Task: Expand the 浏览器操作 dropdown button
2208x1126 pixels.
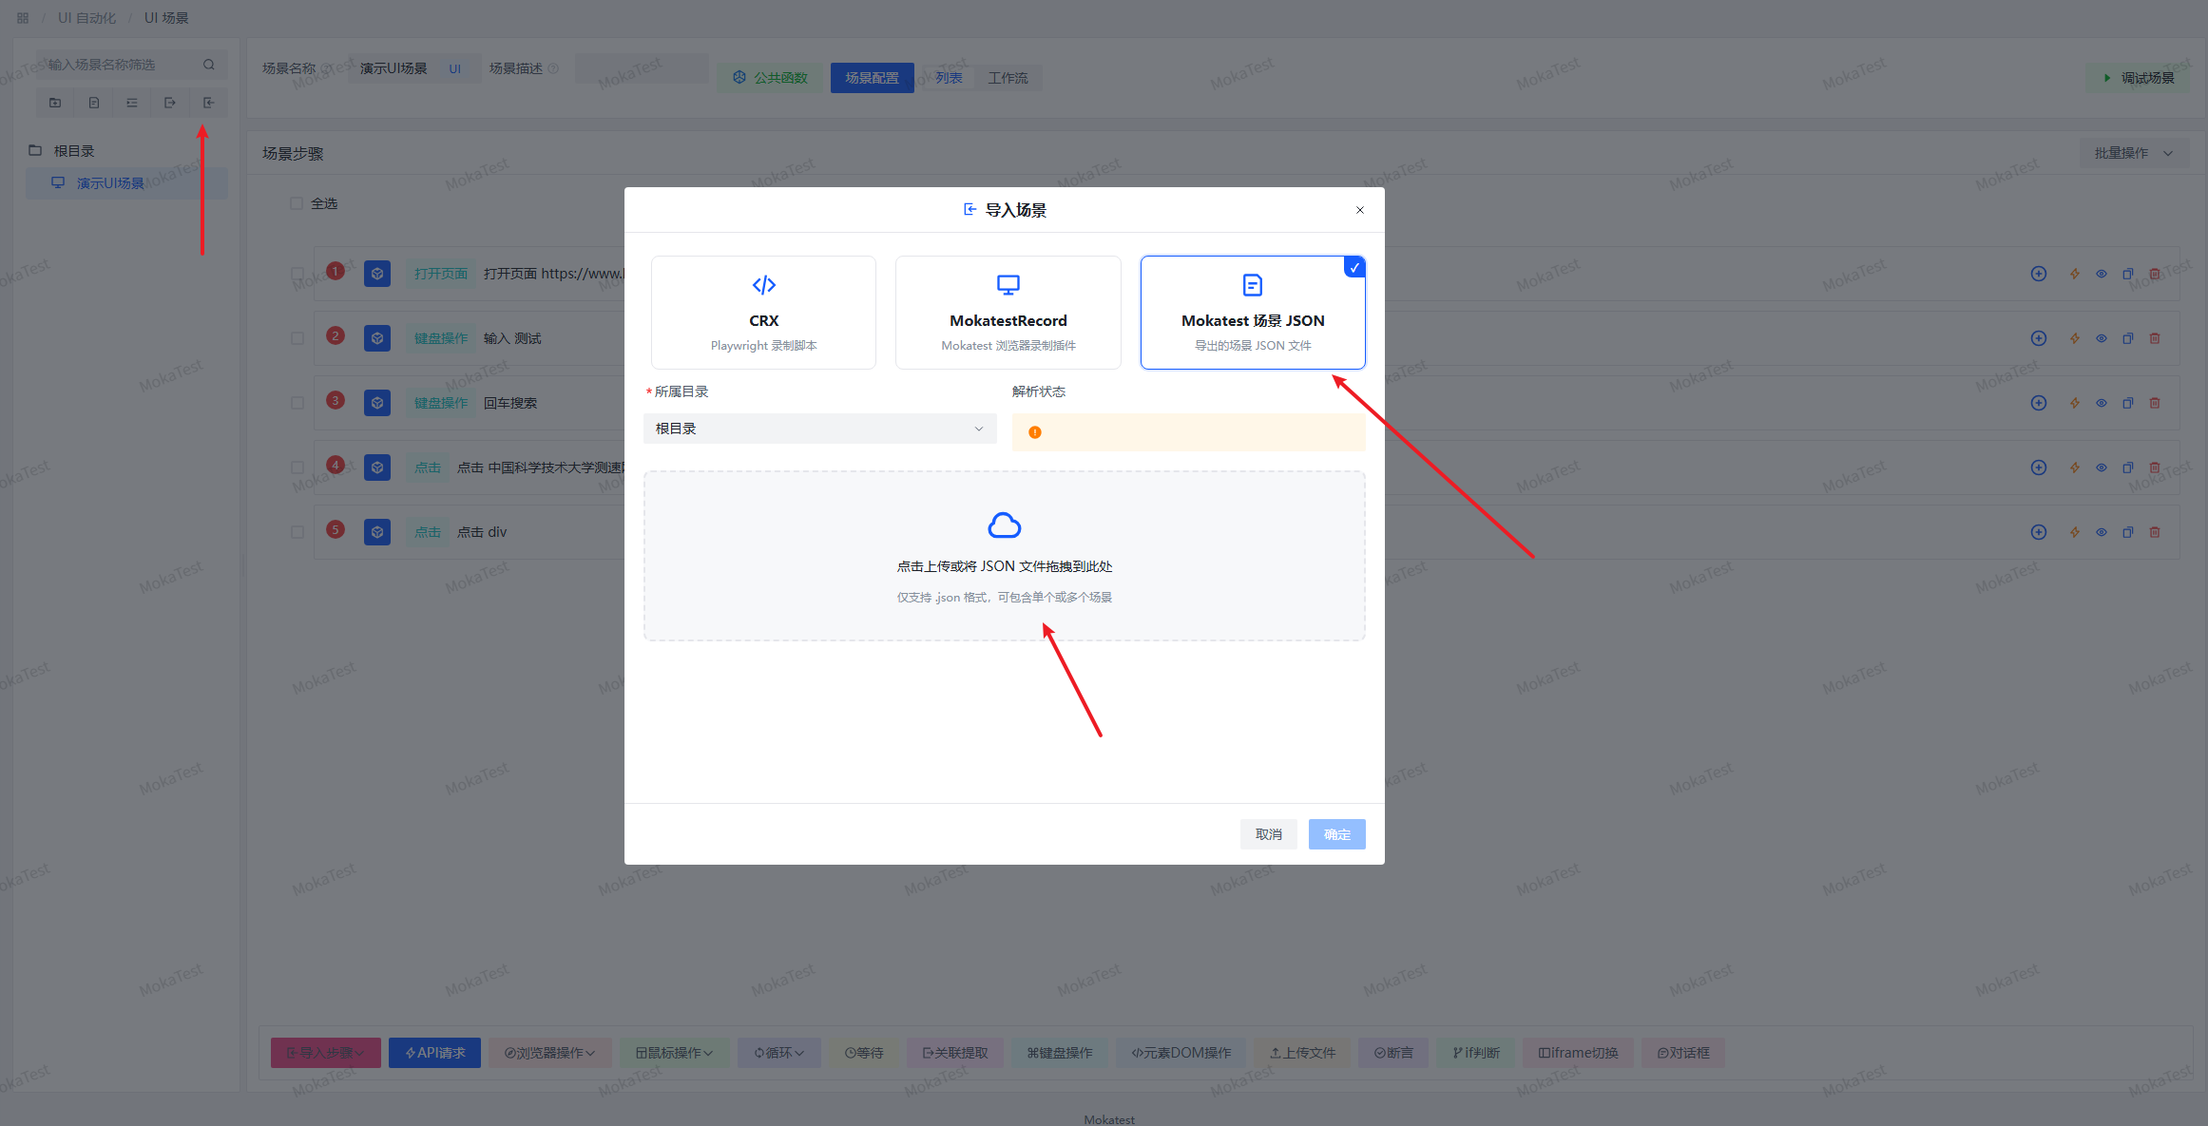Action: [549, 1053]
